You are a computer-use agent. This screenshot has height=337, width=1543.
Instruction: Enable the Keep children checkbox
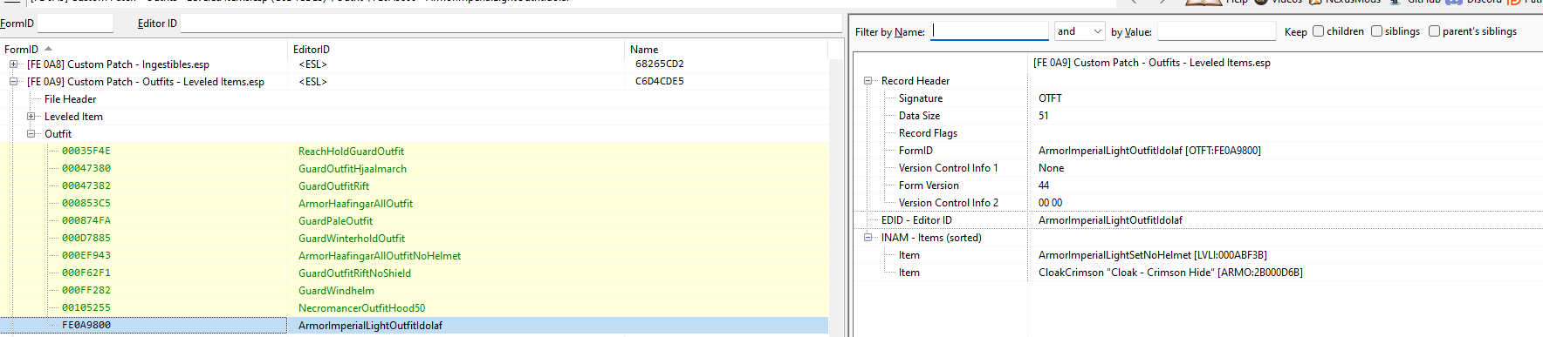click(x=1319, y=31)
